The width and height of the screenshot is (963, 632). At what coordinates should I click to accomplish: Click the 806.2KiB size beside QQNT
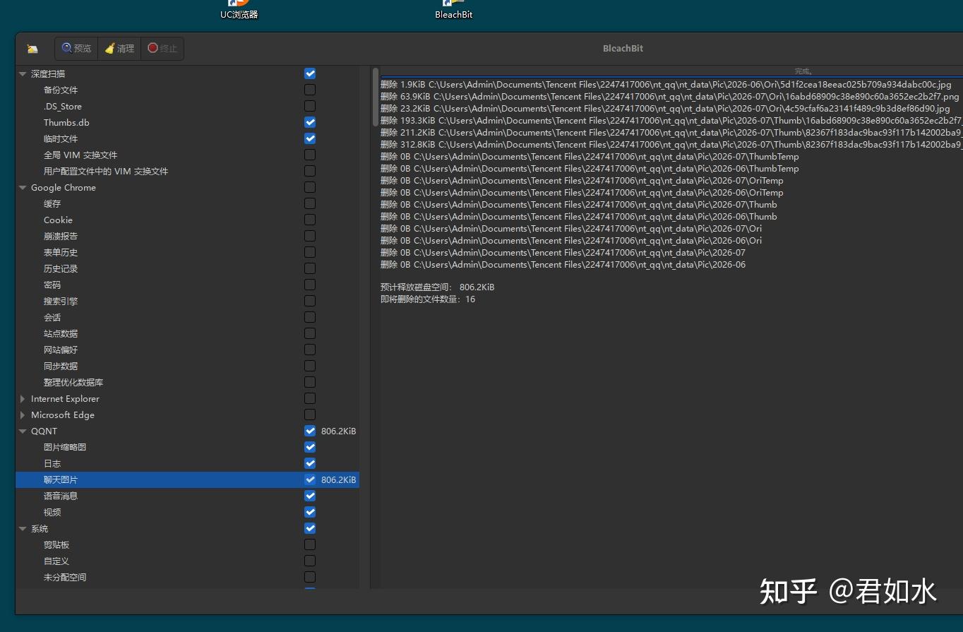pos(339,431)
